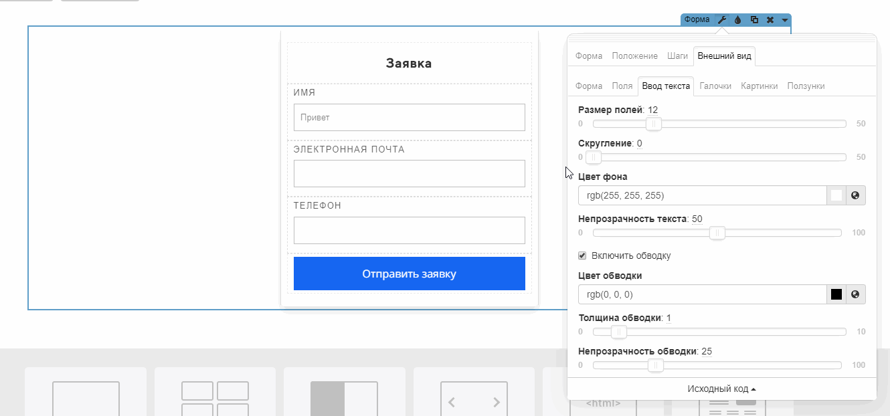Image resolution: width=890 pixels, height=416 pixels.
Task: Click the 'Электронная почта' input field
Action: (409, 174)
